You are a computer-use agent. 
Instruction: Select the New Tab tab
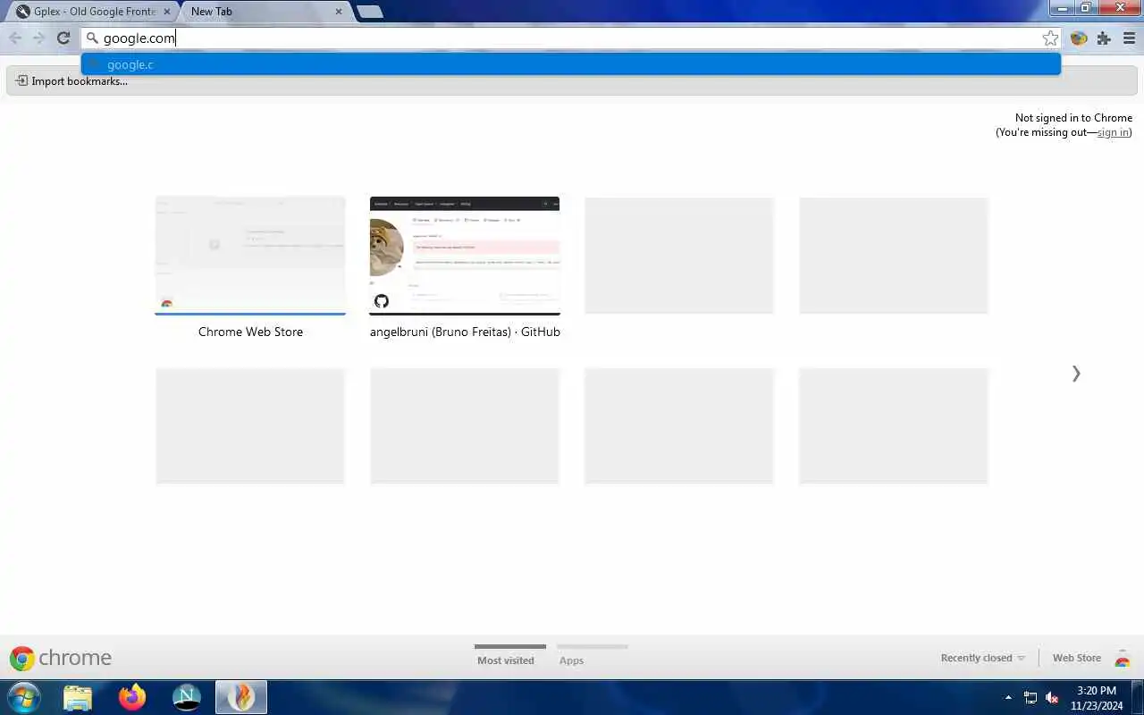(259, 12)
